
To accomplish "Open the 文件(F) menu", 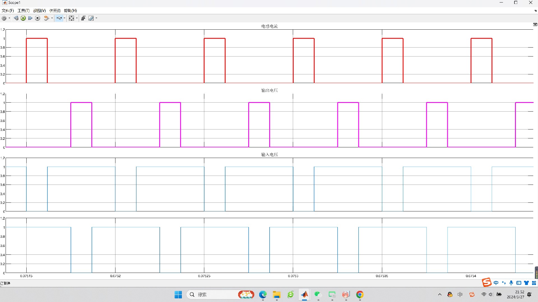I will 8,11.
